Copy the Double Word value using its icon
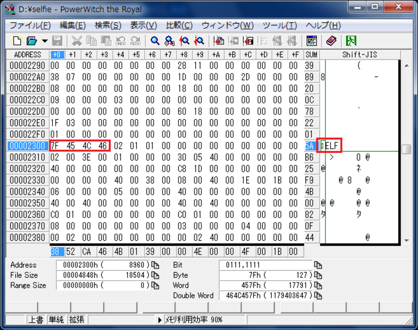 click(318, 296)
